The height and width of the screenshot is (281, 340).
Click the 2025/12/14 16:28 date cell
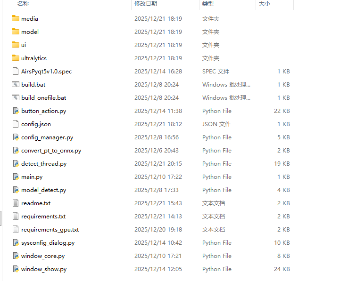158,72
